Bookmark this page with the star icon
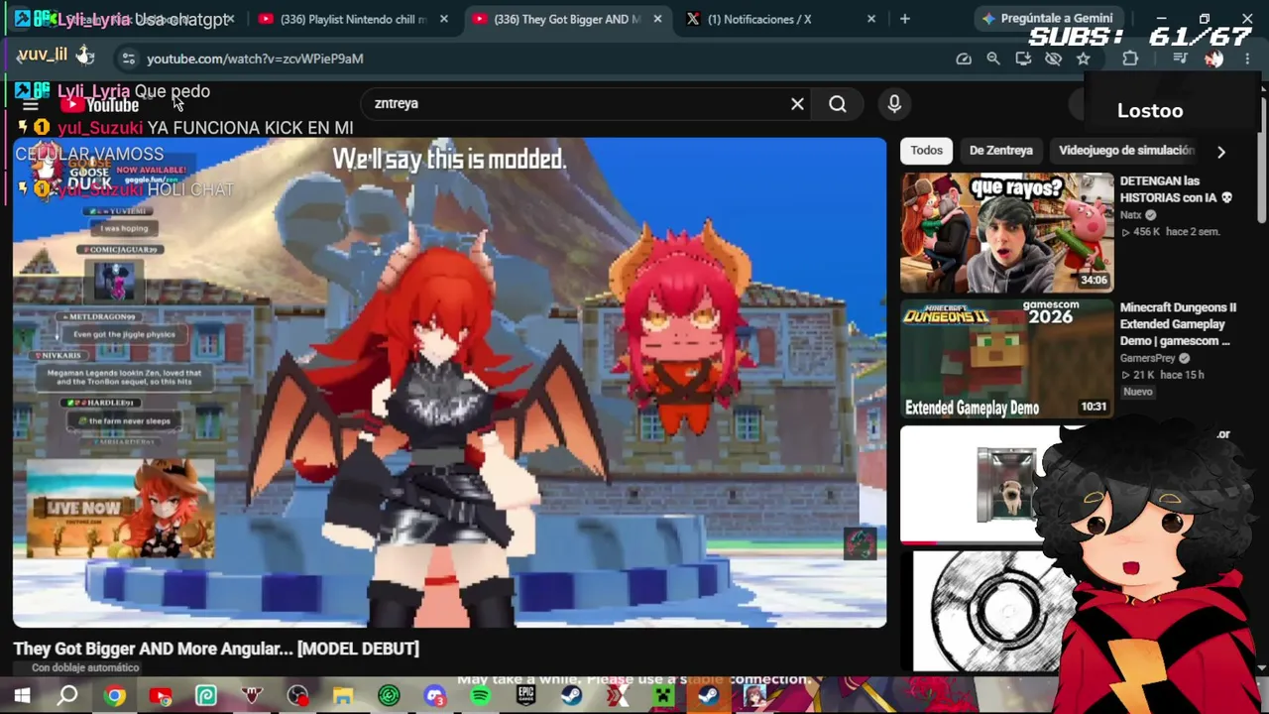The height and width of the screenshot is (714, 1269). pyautogui.click(x=1083, y=59)
